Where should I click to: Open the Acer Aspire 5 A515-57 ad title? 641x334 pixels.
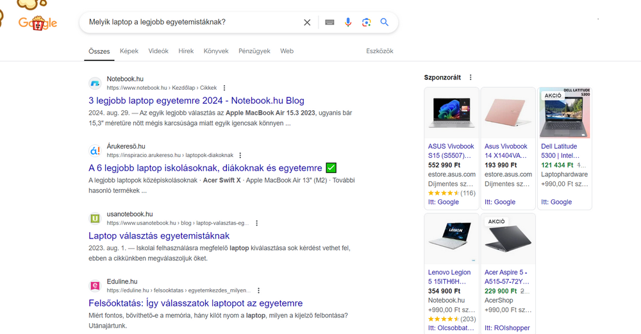(x=507, y=277)
